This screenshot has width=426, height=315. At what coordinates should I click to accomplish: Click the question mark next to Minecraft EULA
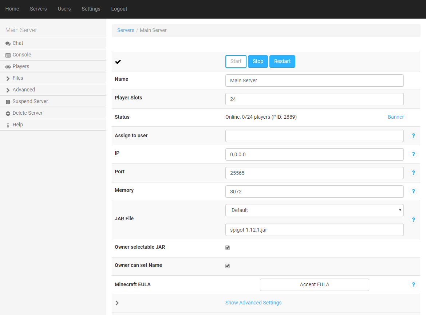413,285
